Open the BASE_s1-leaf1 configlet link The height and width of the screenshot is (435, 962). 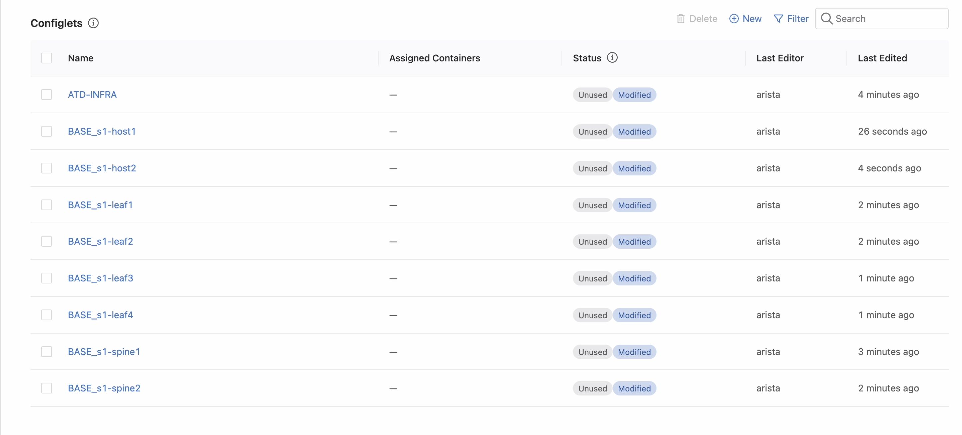coord(100,205)
